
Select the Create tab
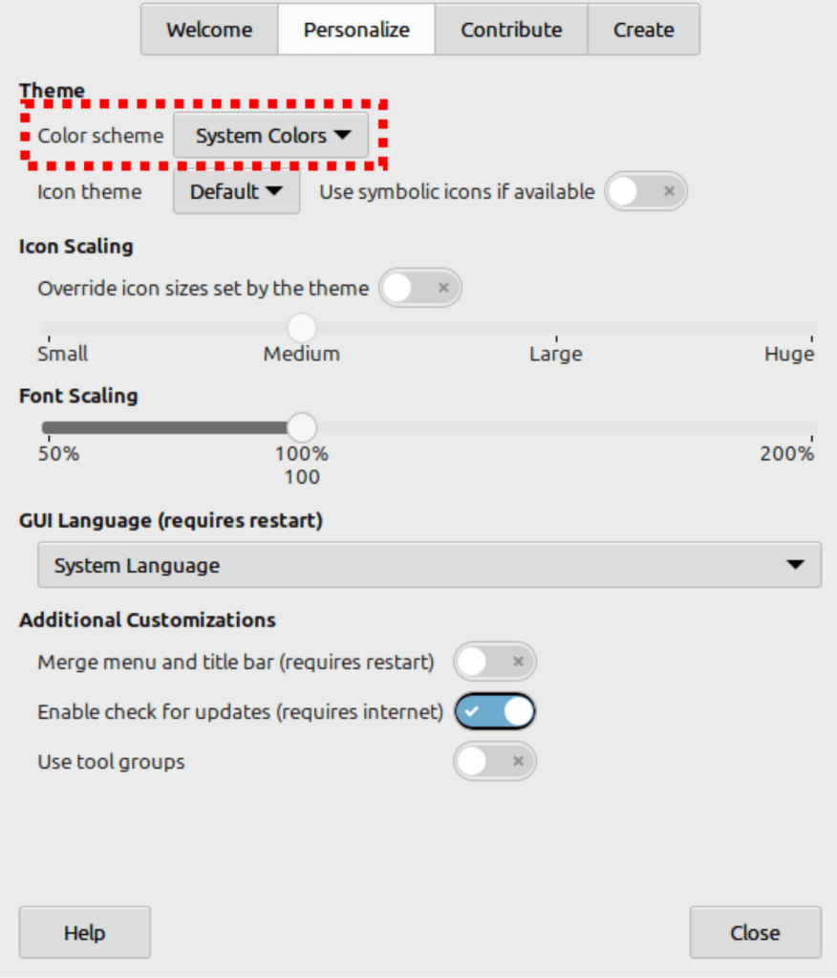643,30
